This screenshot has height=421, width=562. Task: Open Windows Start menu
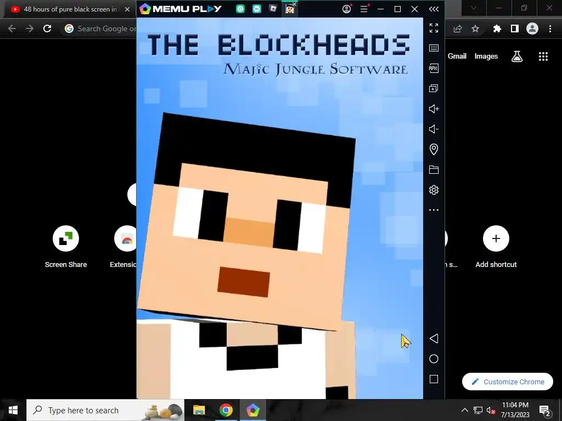[13, 410]
